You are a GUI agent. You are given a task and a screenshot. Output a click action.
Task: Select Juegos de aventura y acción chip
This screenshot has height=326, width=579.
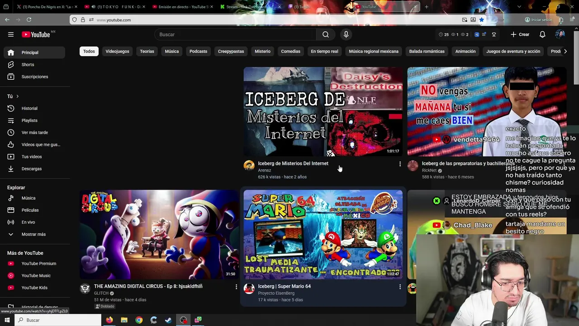tap(513, 52)
